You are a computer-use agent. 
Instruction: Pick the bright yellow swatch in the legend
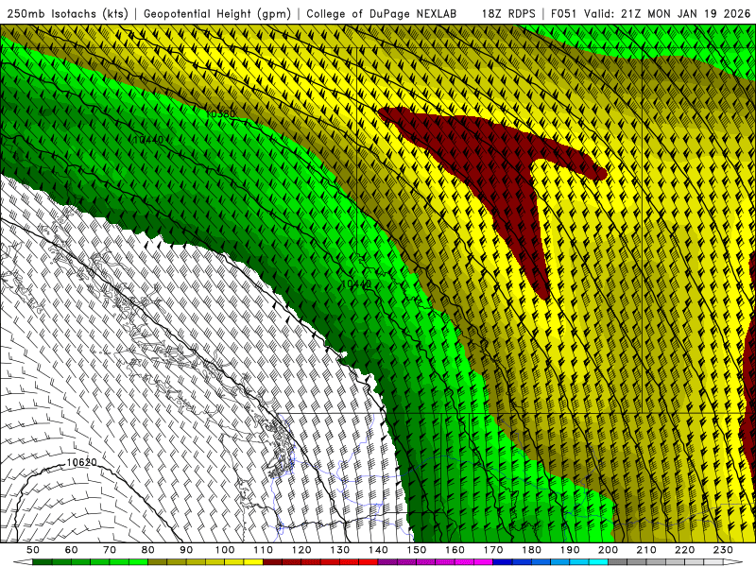[x=253, y=562]
